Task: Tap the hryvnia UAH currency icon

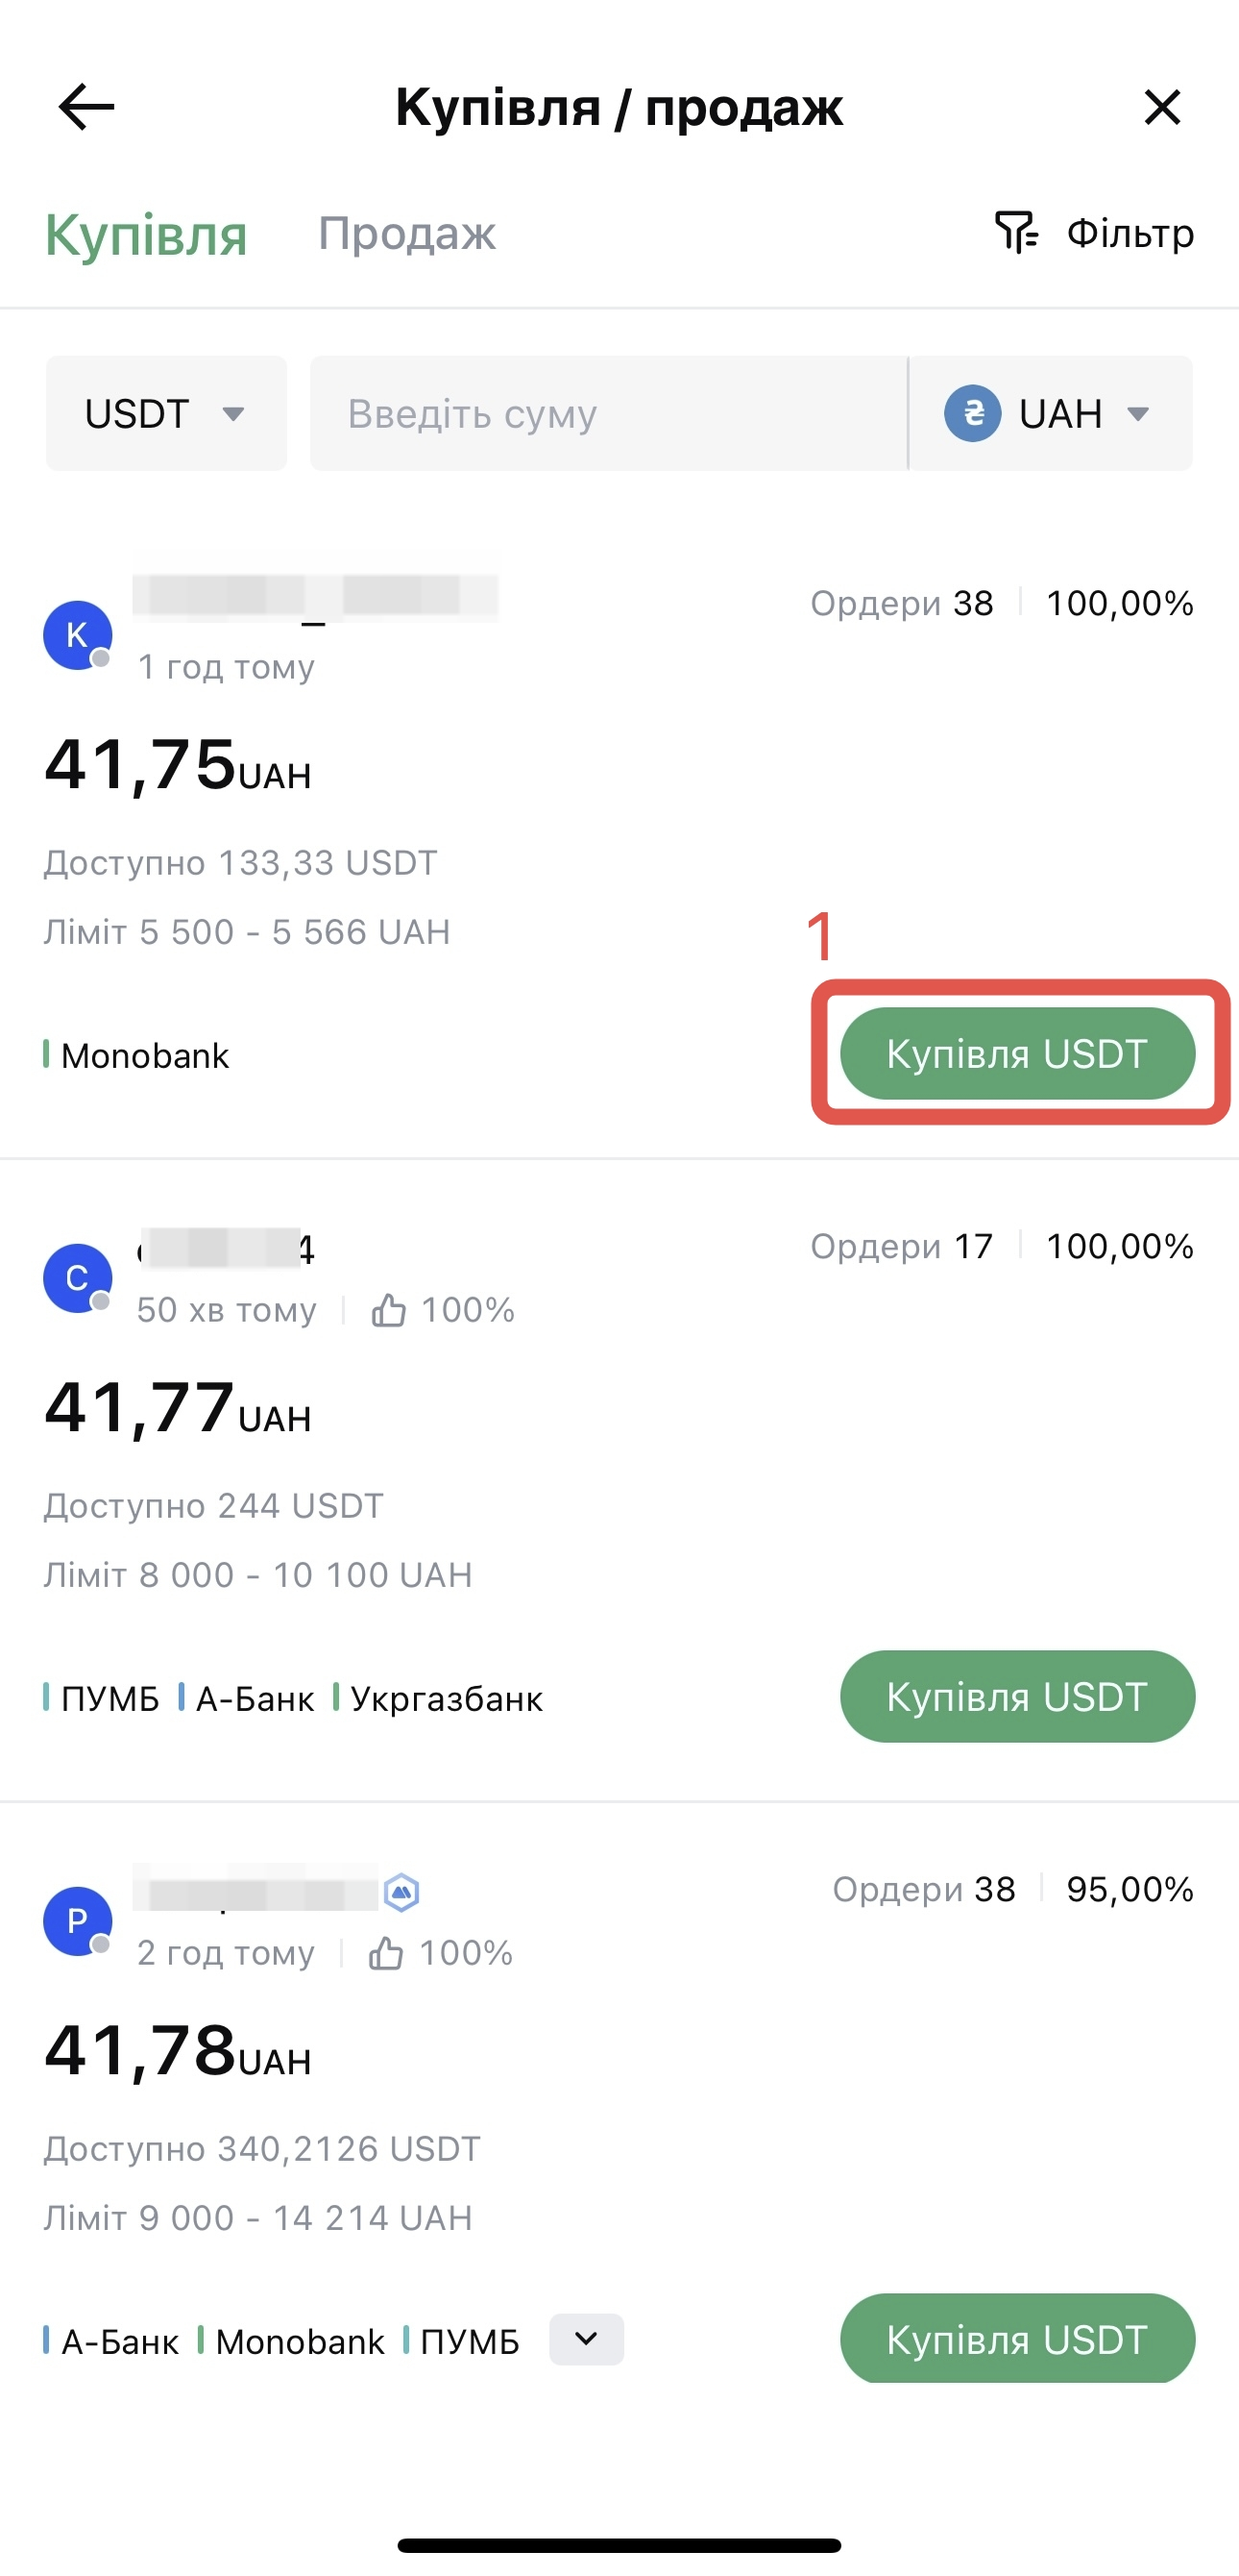Action: click(972, 414)
